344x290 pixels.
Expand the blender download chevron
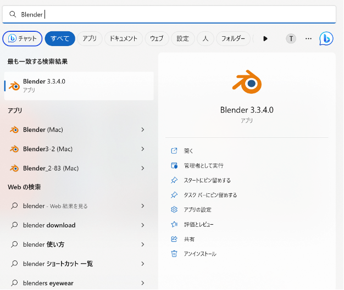point(143,225)
